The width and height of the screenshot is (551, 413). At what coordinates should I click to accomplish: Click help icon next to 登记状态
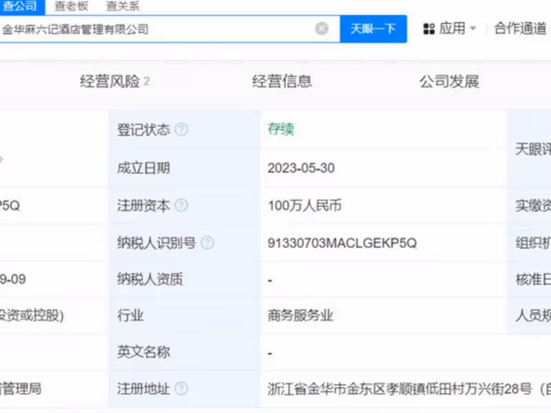(x=181, y=129)
